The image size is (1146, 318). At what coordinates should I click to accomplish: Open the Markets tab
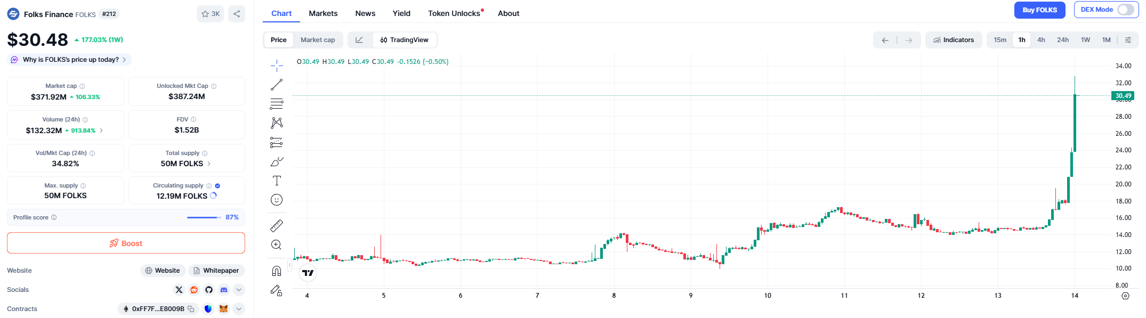(323, 13)
